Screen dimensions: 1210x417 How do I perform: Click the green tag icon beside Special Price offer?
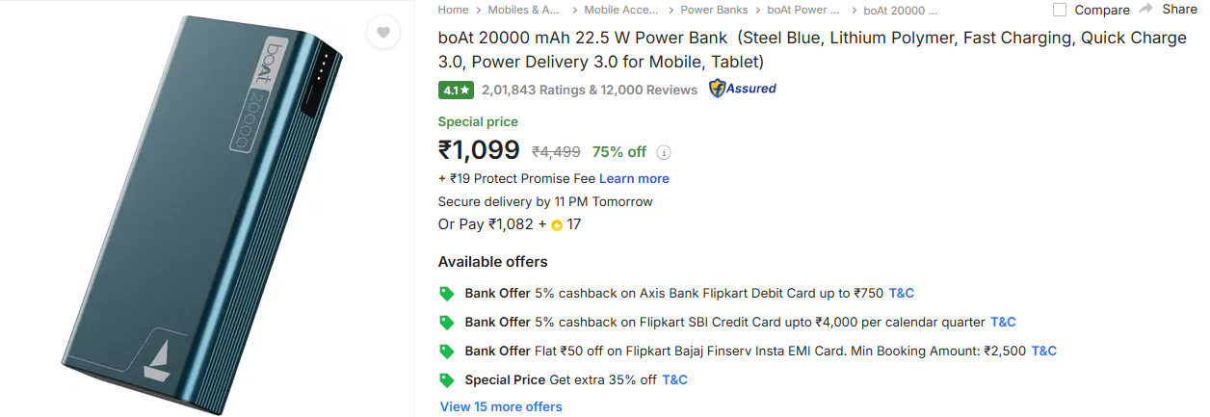click(447, 379)
